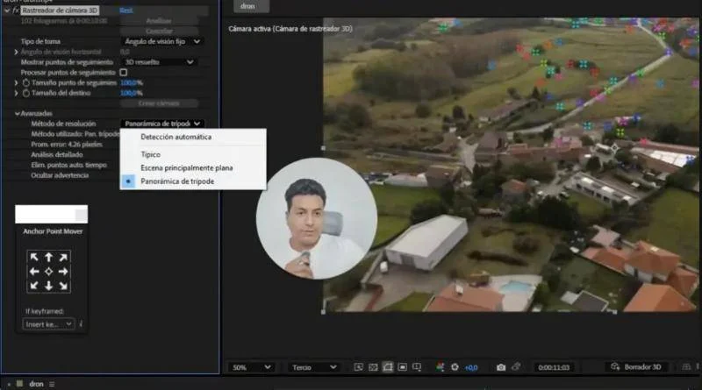Viewport: 702px width, 390px height.
Task: Open the Insert keyframe dropdown
Action: (48, 324)
